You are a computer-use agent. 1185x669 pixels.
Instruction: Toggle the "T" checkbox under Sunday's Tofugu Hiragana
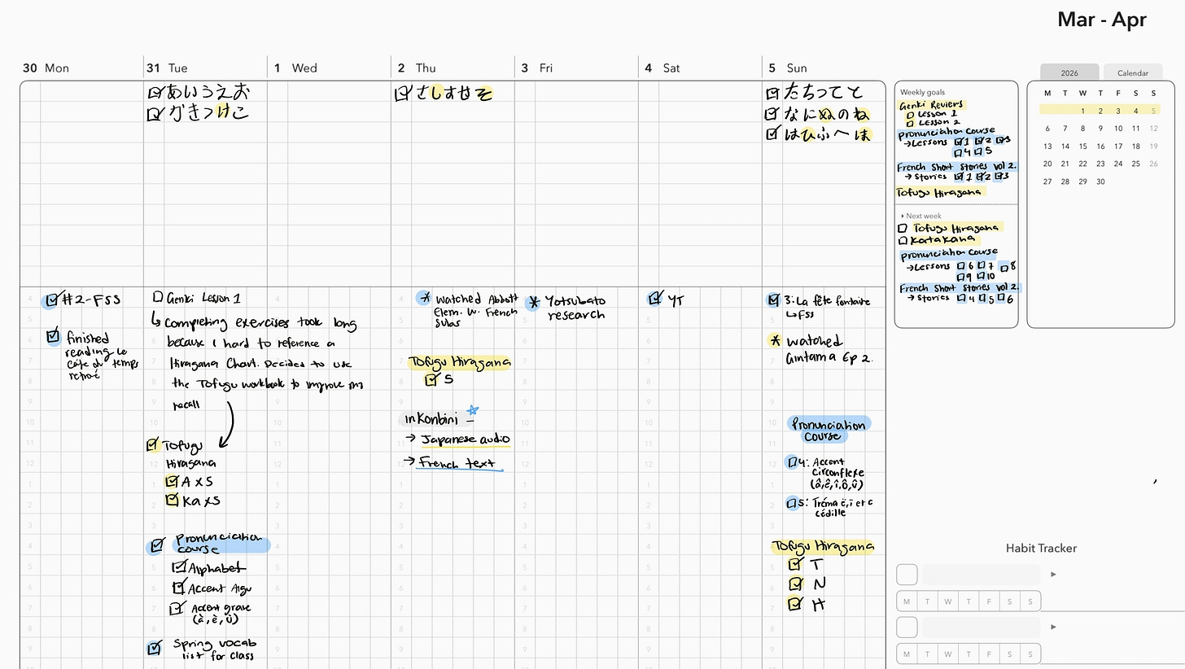click(795, 564)
